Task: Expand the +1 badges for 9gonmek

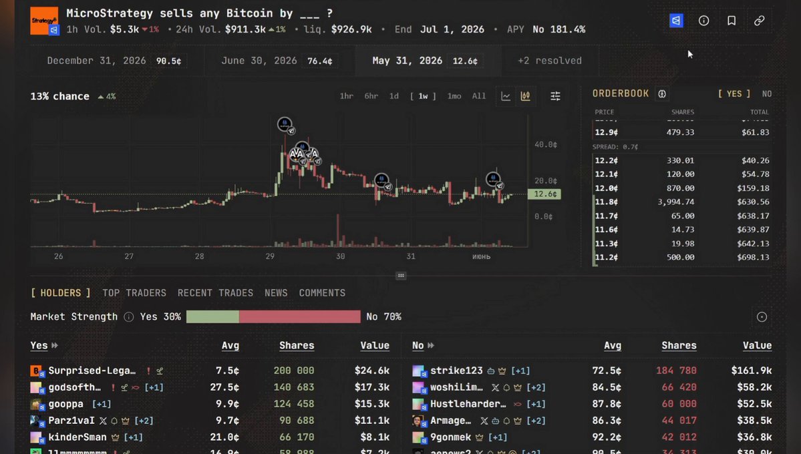Action: coord(498,438)
